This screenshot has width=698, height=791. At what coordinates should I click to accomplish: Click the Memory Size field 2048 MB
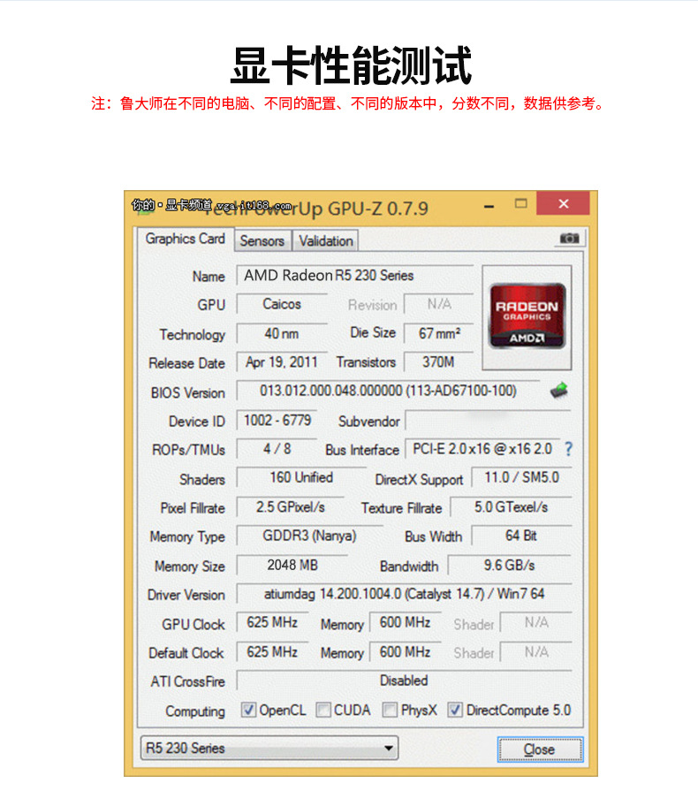coord(292,565)
